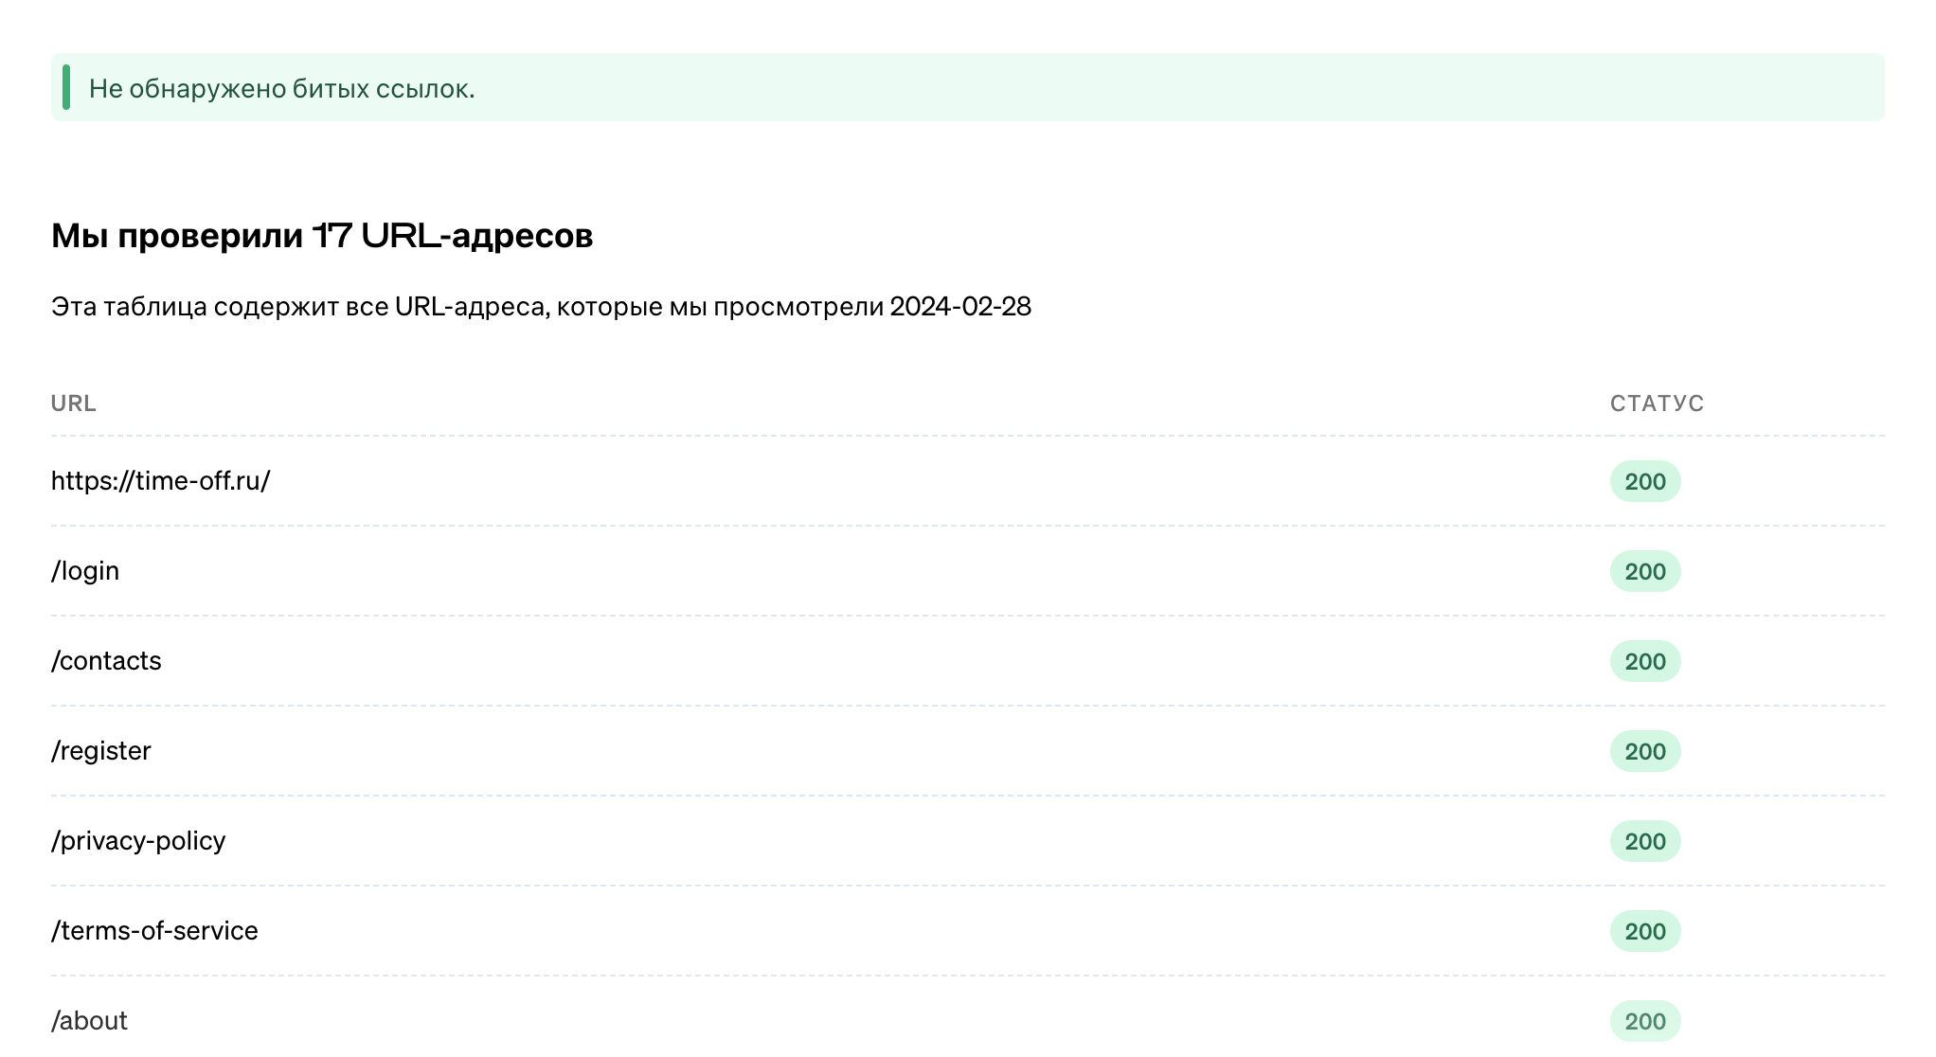Click the СТАТУС column header

[x=1657, y=403]
